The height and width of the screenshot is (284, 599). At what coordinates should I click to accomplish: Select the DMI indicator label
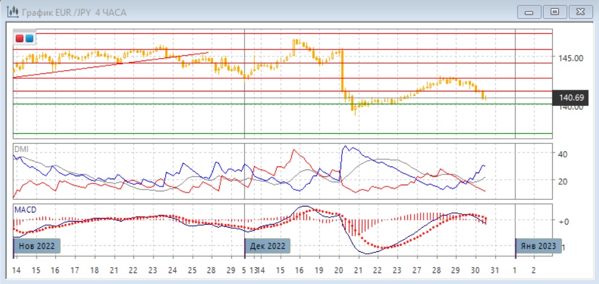tap(22, 149)
